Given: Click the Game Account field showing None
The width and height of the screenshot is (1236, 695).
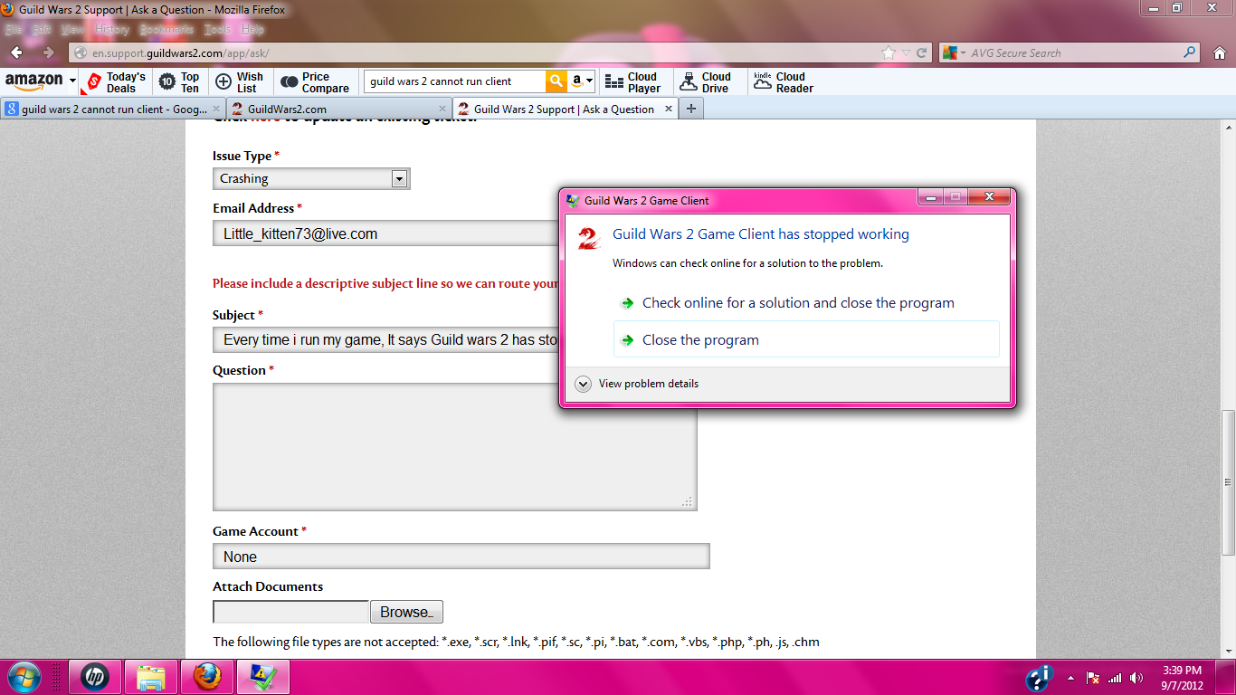Looking at the screenshot, I should [461, 557].
